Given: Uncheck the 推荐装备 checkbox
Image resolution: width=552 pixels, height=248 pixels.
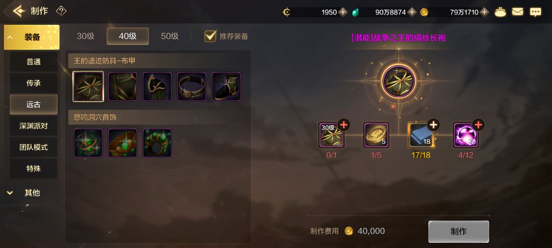Looking at the screenshot, I should [x=211, y=36].
